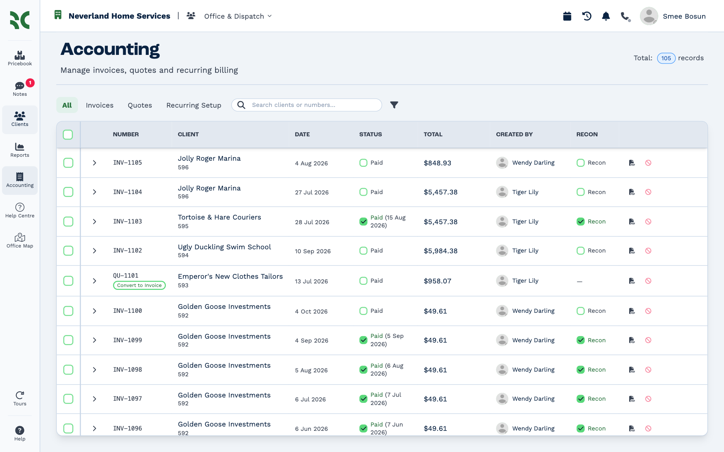This screenshot has height=452, width=724.
Task: Launch Tours from the sidebar
Action: pos(20,398)
